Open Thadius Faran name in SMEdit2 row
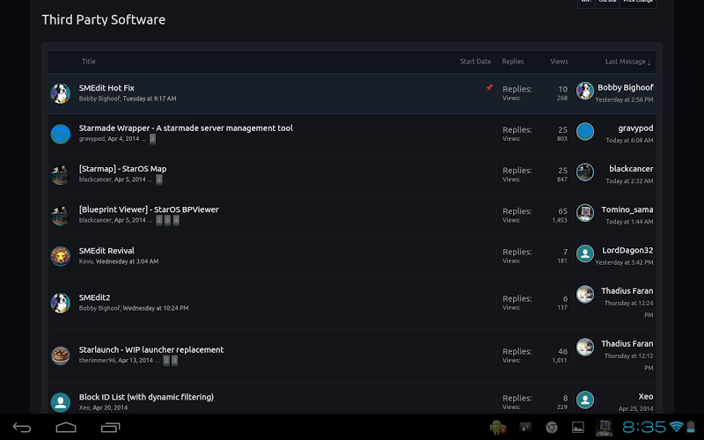 point(627,291)
